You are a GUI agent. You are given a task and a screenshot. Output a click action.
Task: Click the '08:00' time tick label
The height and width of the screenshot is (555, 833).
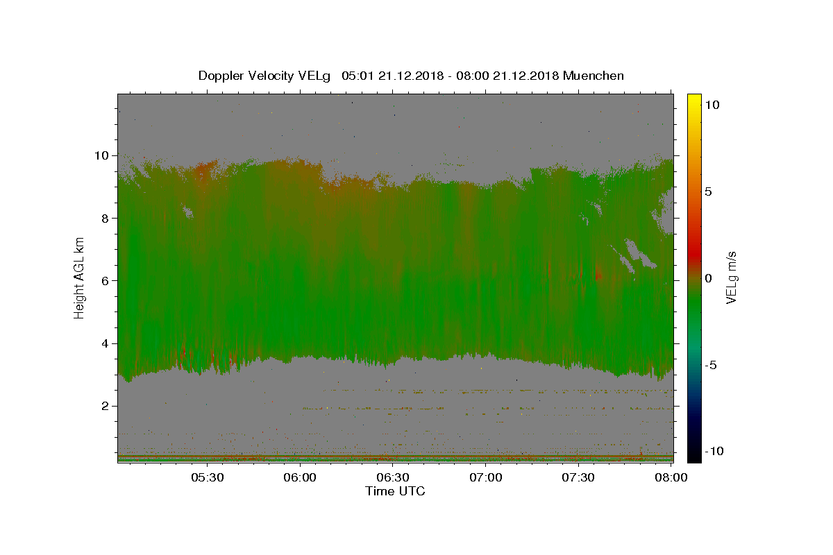coord(671,478)
